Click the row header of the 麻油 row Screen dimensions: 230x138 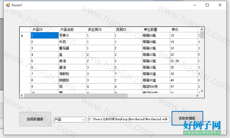(25, 61)
